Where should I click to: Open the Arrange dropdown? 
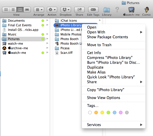click(39, 10)
